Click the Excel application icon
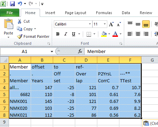Viewport: 158px width, 127px height. click(x=3, y=4)
